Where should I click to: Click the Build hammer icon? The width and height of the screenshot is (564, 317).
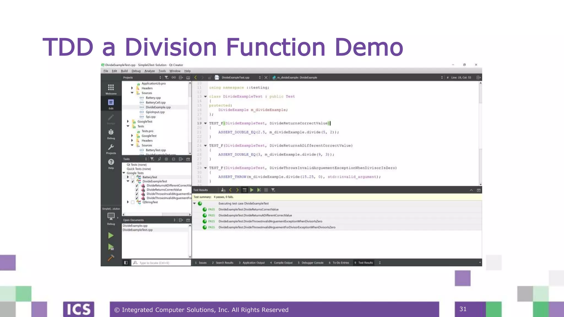[111, 258]
